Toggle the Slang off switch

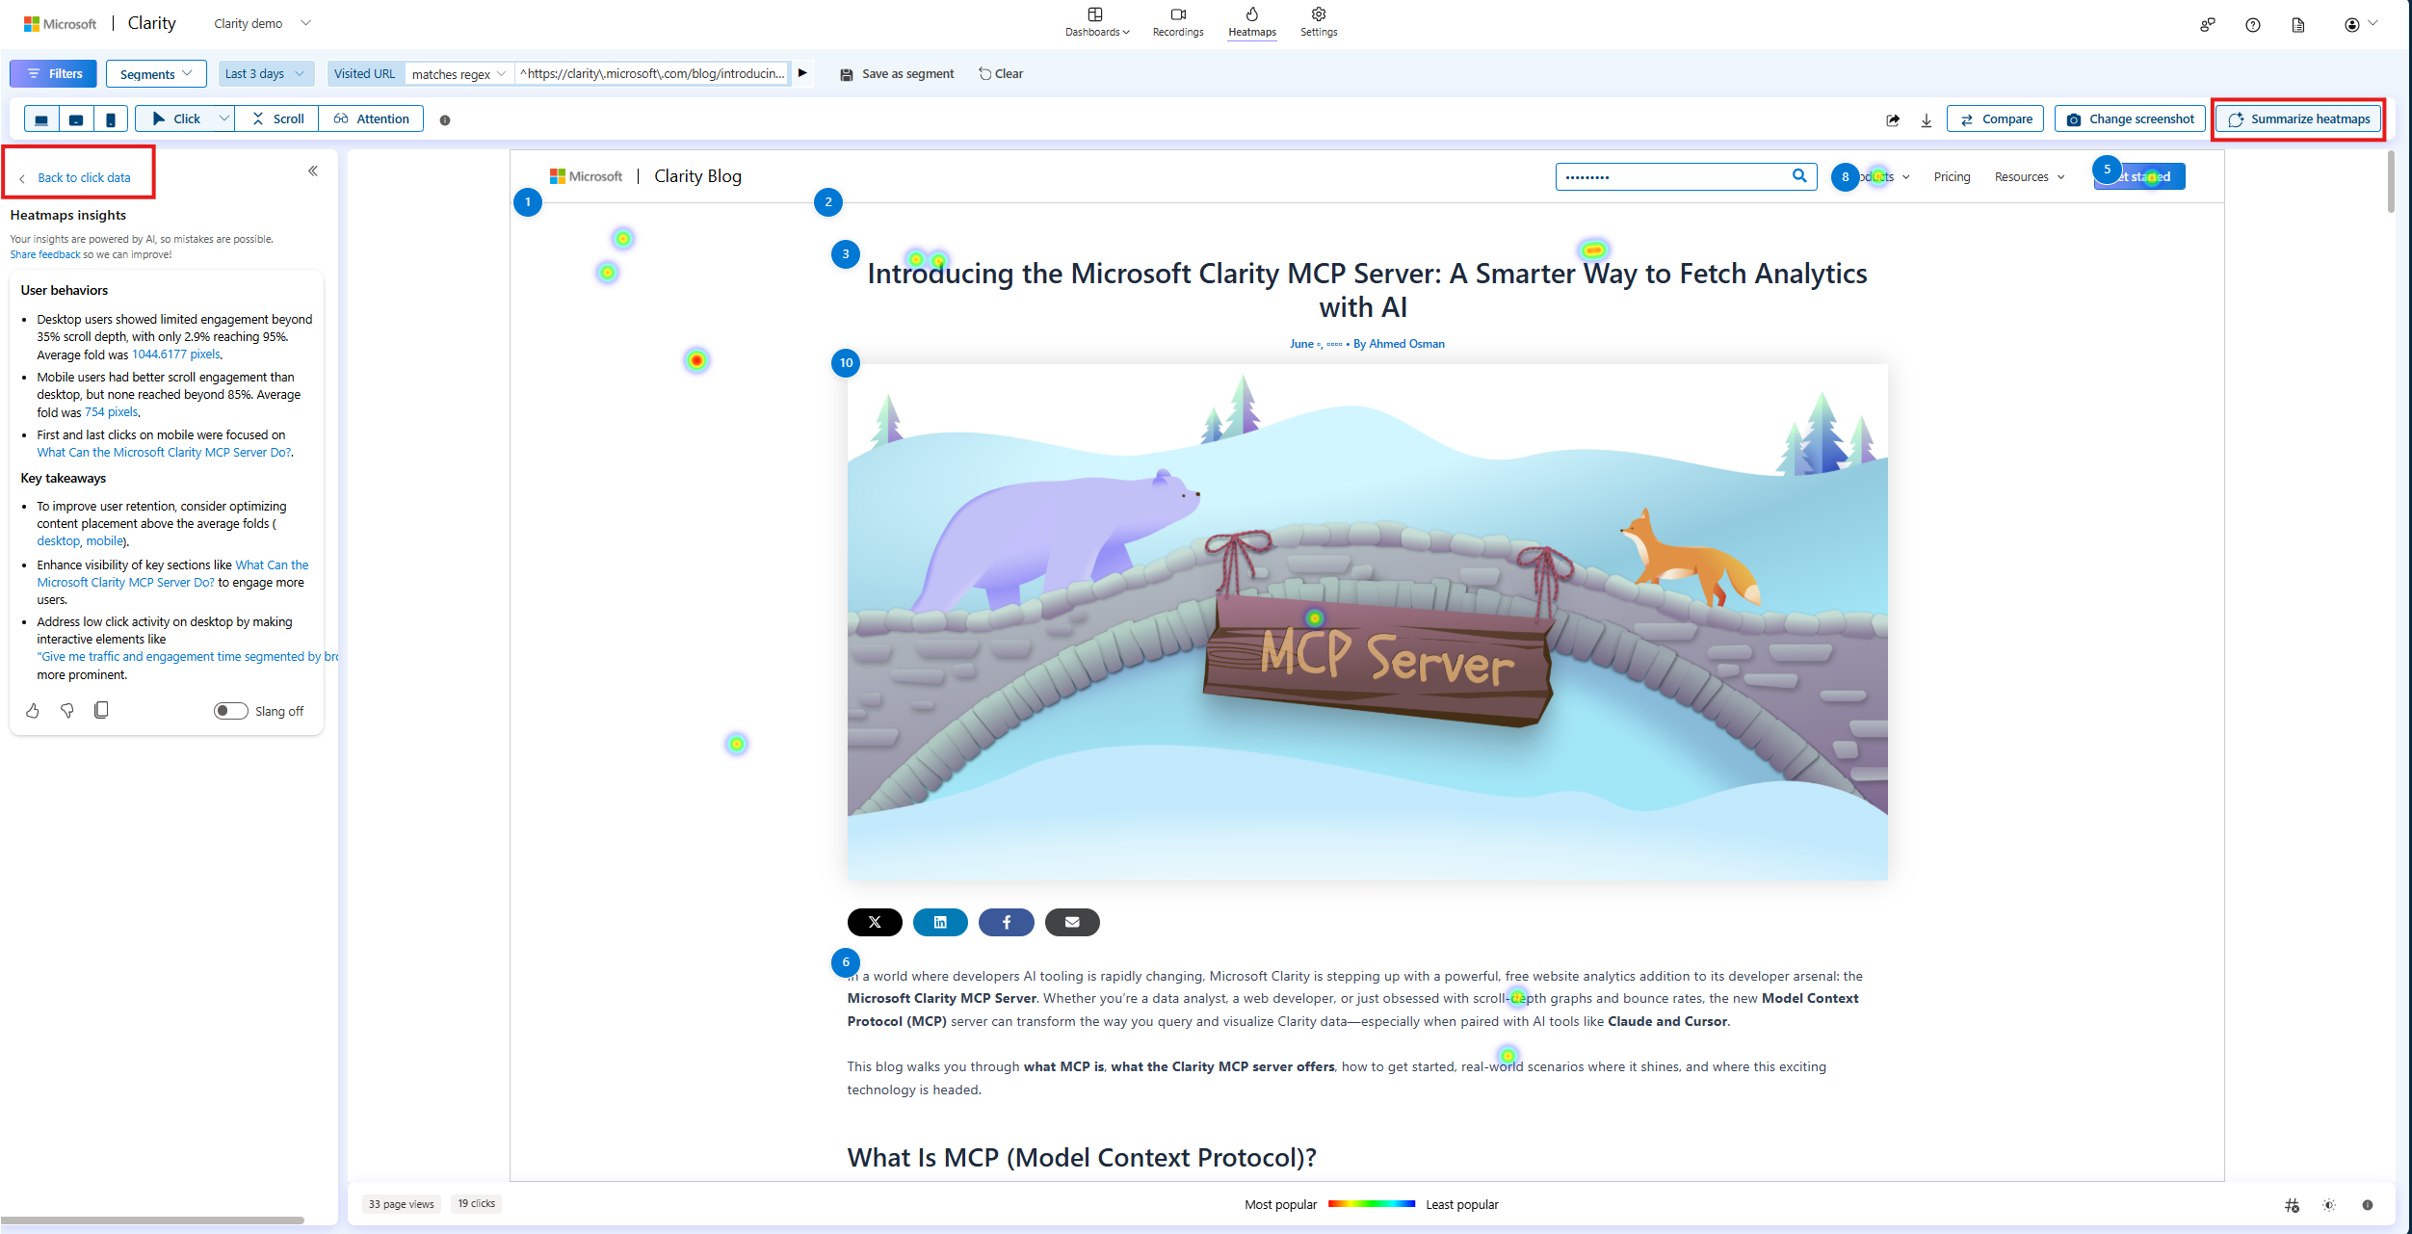230,711
